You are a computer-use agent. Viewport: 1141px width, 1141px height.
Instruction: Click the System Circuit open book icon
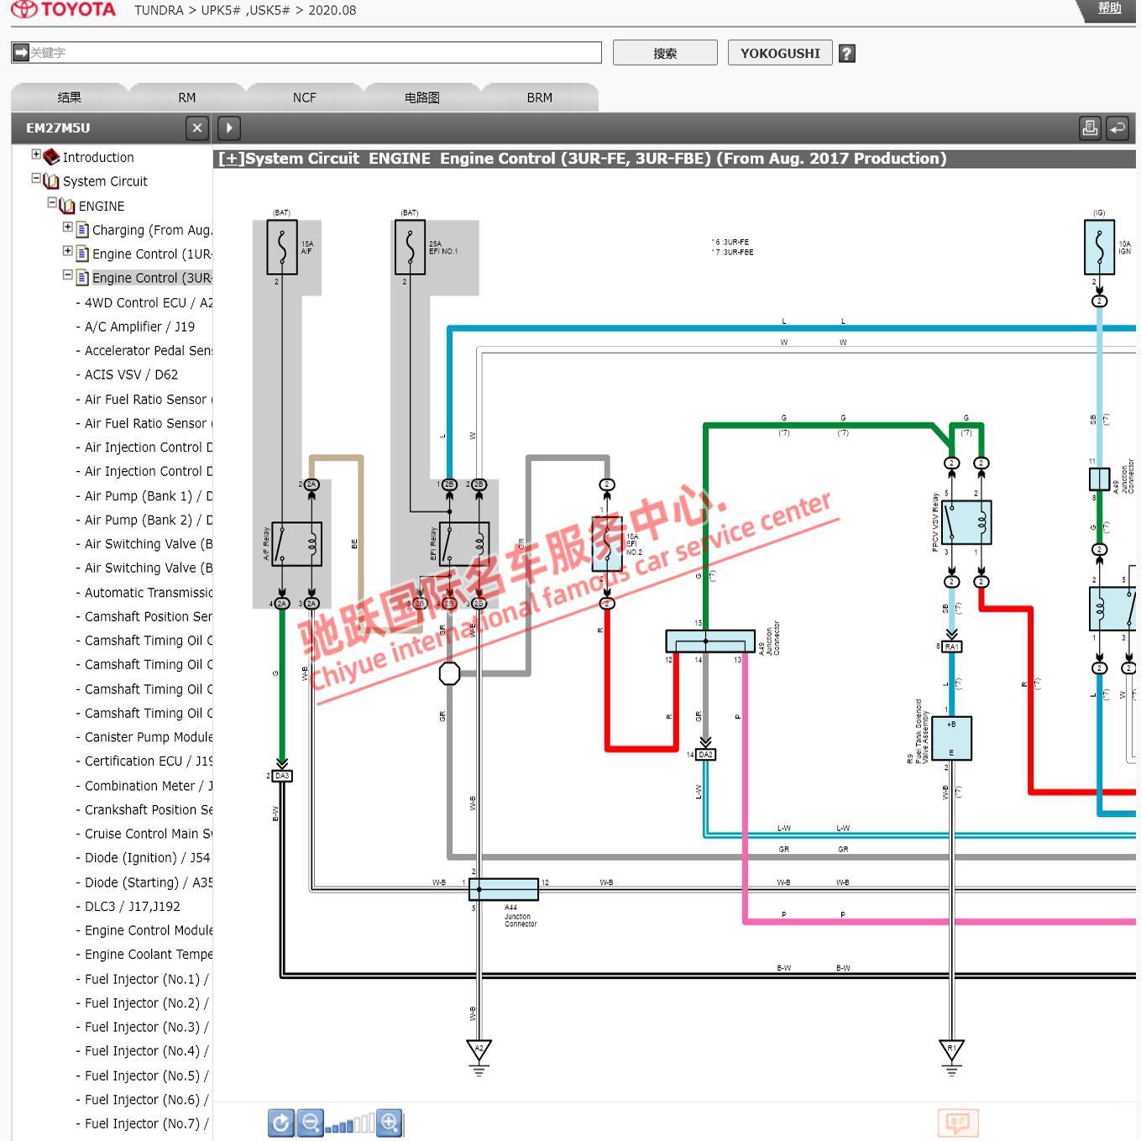click(x=51, y=181)
